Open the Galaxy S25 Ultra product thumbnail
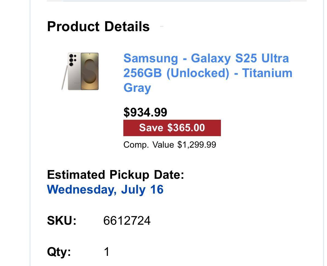Screen dimensions: 327x266 80,71
